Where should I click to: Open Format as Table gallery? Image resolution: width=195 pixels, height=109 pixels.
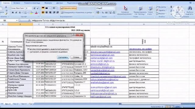tap(140, 11)
